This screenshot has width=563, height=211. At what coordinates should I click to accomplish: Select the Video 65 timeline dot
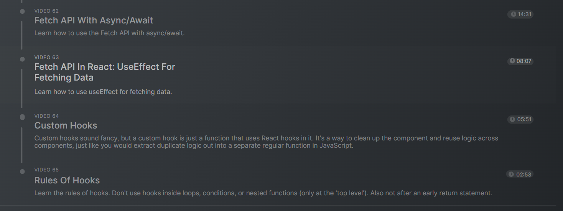point(22,171)
